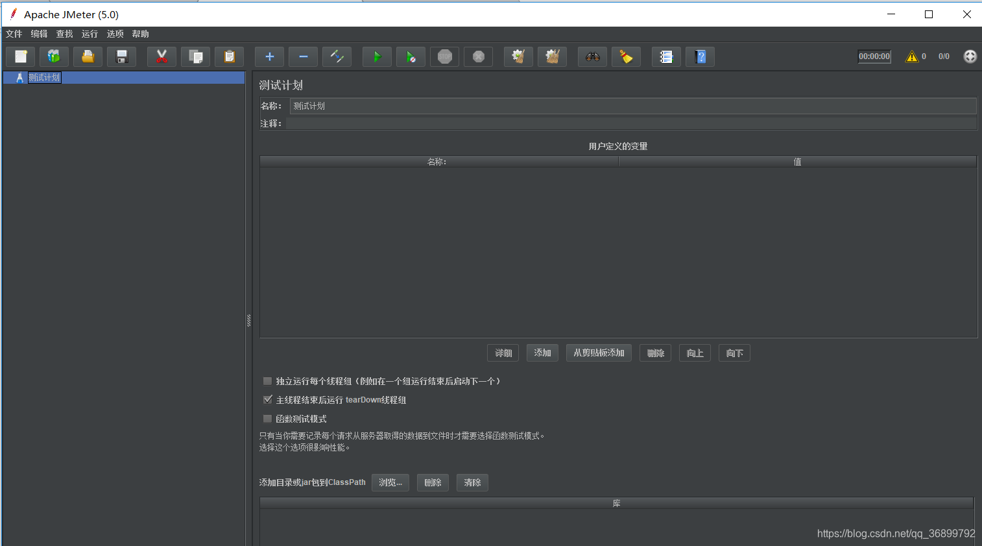Click the splitter handle between panels
The image size is (982, 546).
tap(248, 320)
